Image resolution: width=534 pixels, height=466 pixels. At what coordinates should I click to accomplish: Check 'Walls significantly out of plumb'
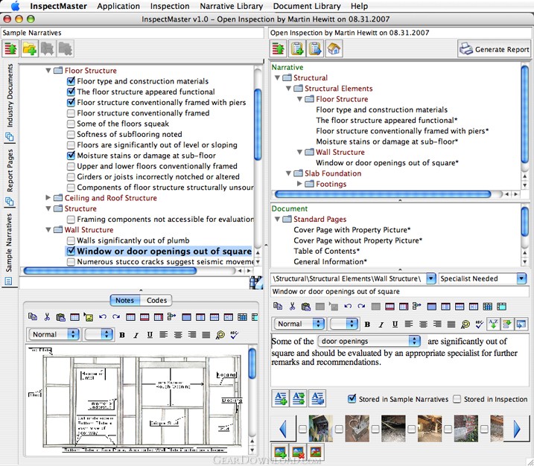click(71, 240)
